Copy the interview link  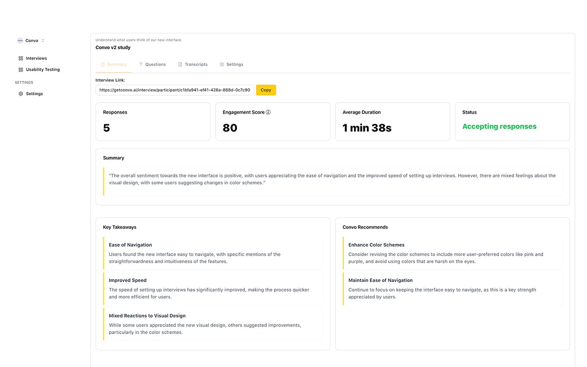coord(266,90)
